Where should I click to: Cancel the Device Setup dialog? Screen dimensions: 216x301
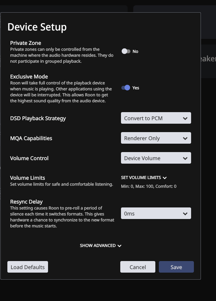coord(138,267)
